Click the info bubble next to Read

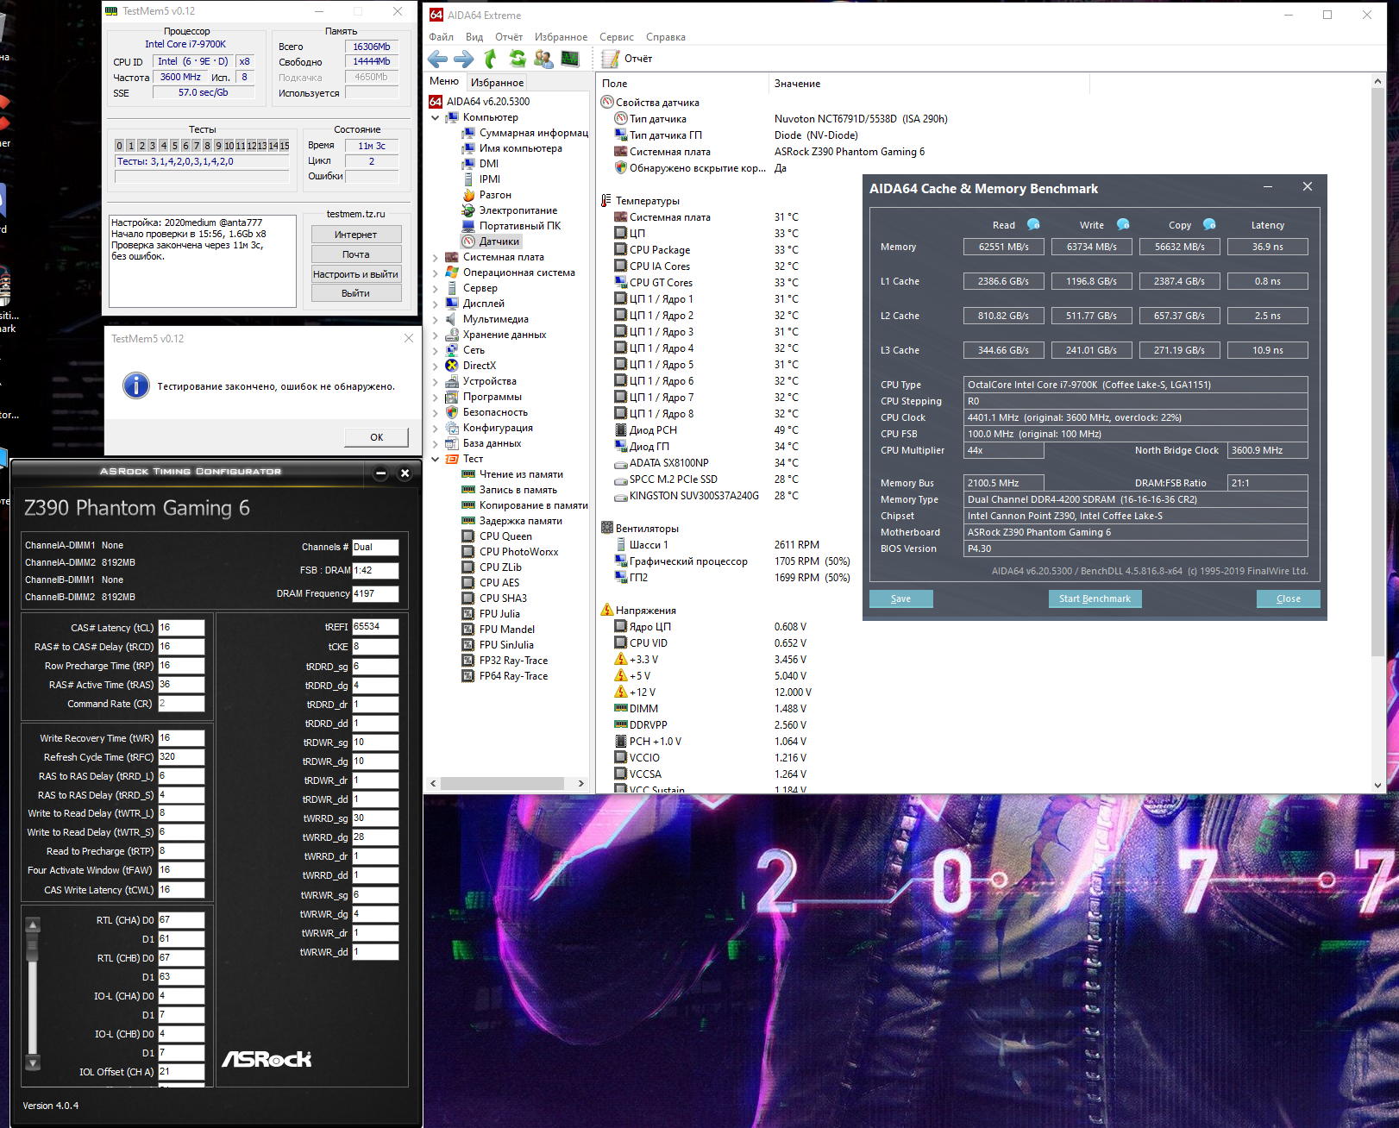point(1033,224)
